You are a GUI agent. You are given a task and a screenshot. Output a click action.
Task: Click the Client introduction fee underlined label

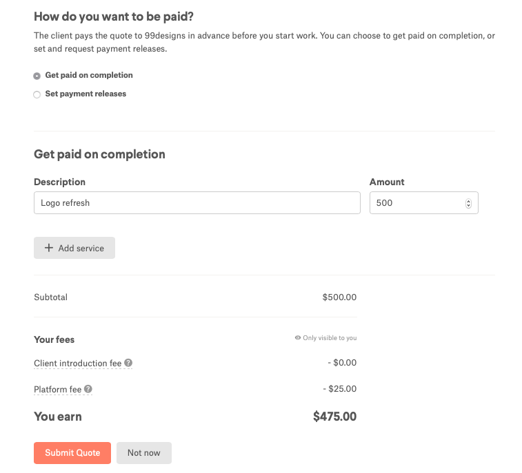pos(78,363)
